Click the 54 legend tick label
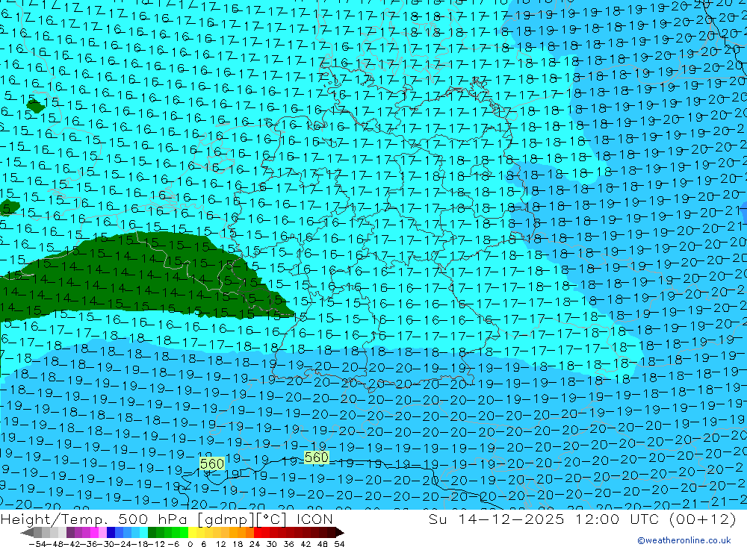The image size is (747, 547). point(339,543)
